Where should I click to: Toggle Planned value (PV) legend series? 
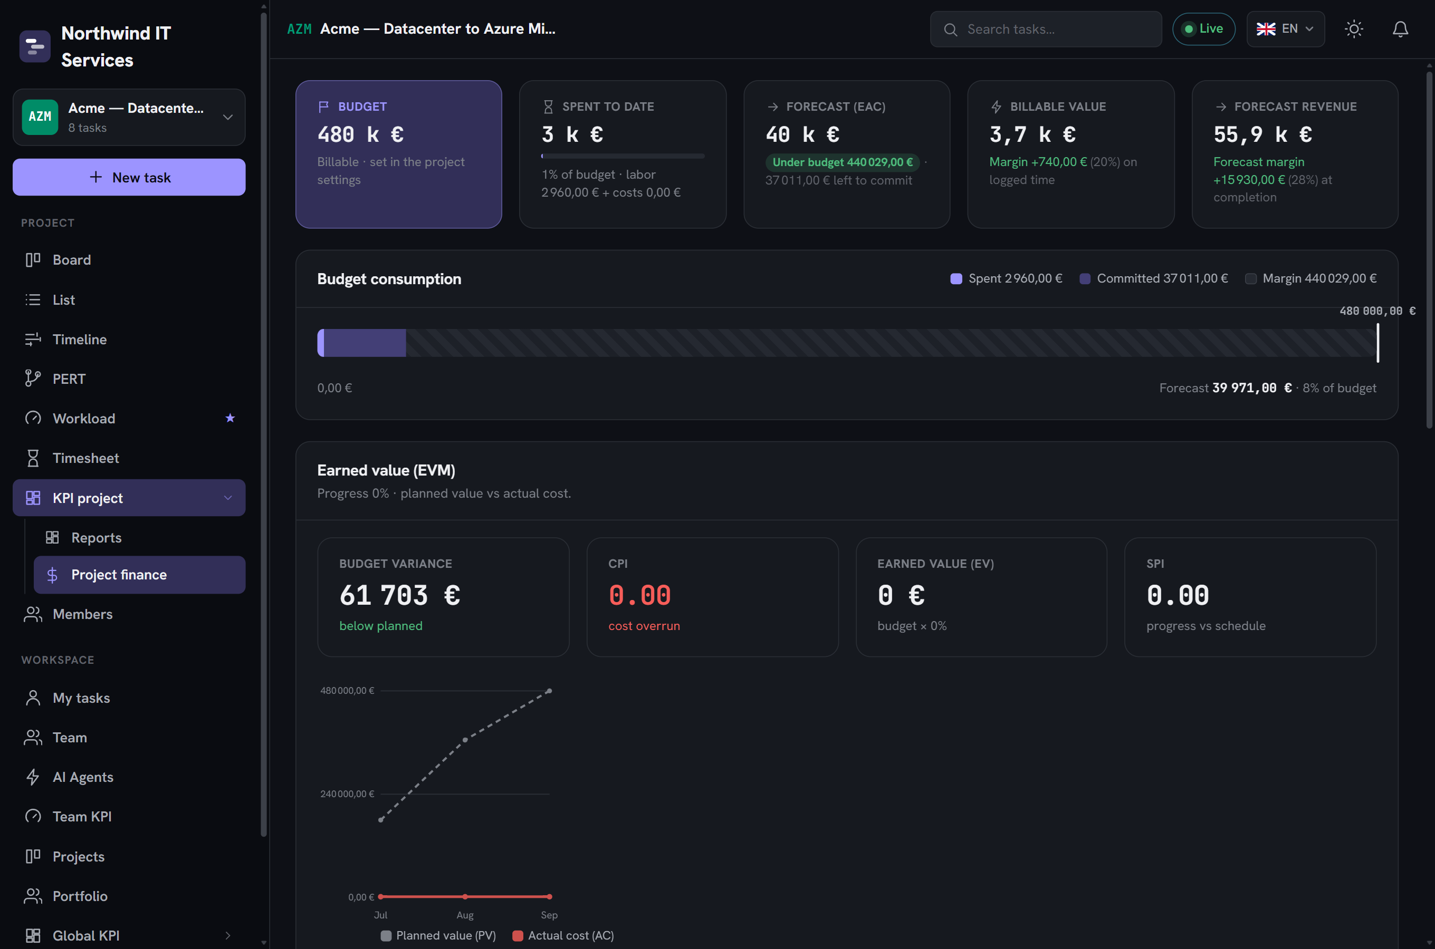(x=438, y=935)
